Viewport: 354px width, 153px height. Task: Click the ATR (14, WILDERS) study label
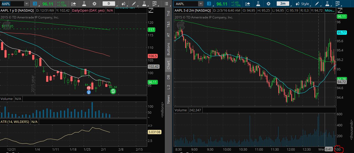15,122
